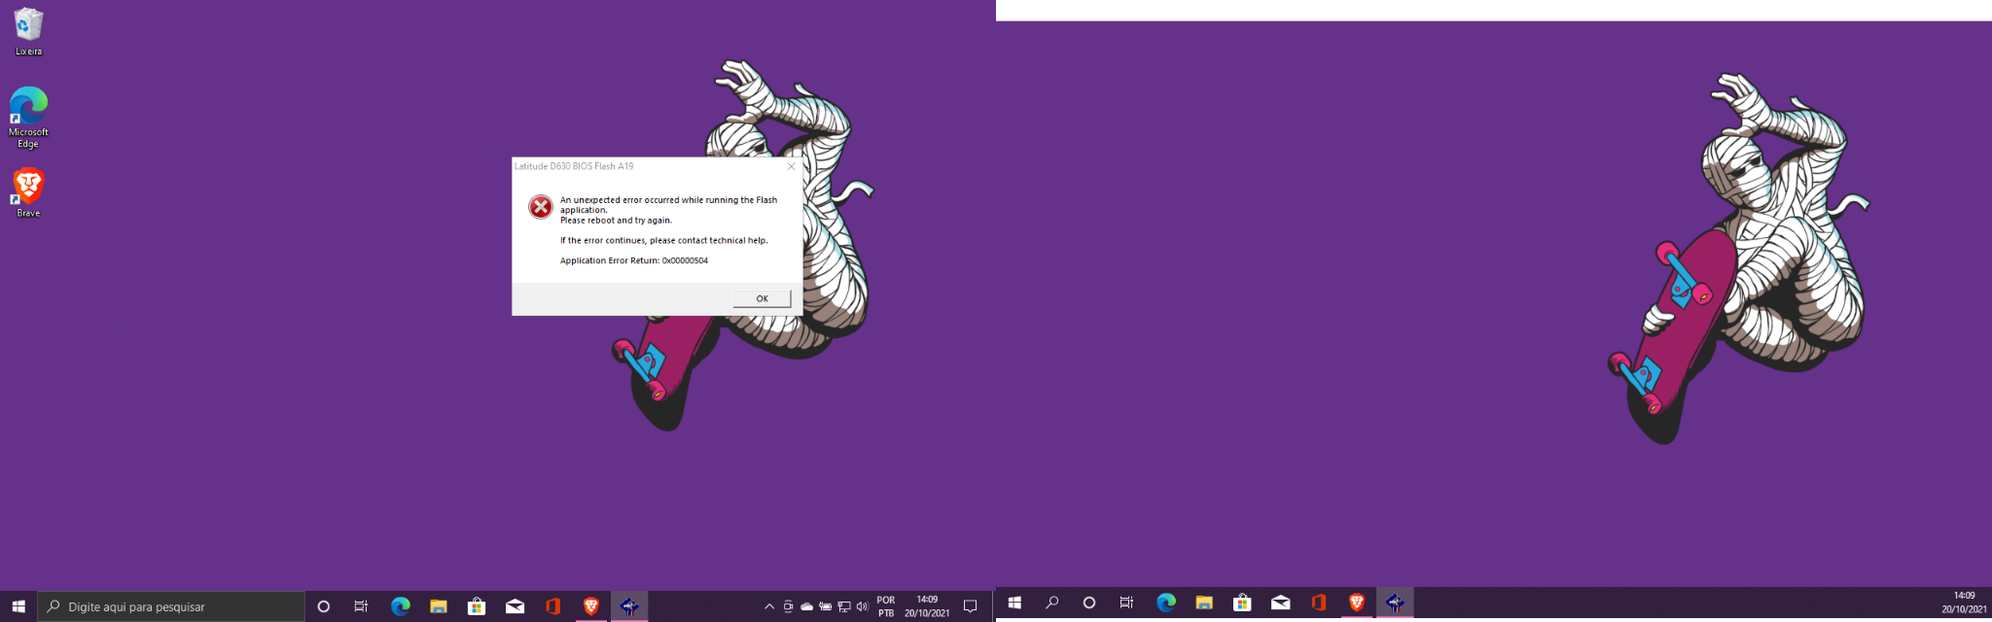Image resolution: width=1992 pixels, height=622 pixels.
Task: Select the Lixeira recycle bin desktop icon
Action: pyautogui.click(x=28, y=32)
